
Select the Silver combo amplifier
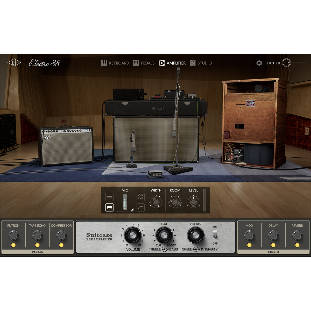[66, 146]
